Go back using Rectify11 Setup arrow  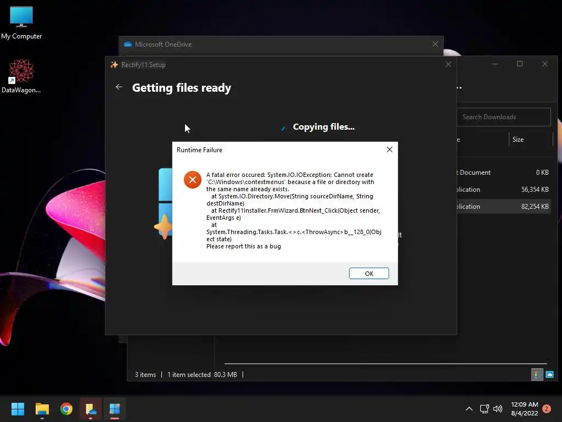[119, 87]
